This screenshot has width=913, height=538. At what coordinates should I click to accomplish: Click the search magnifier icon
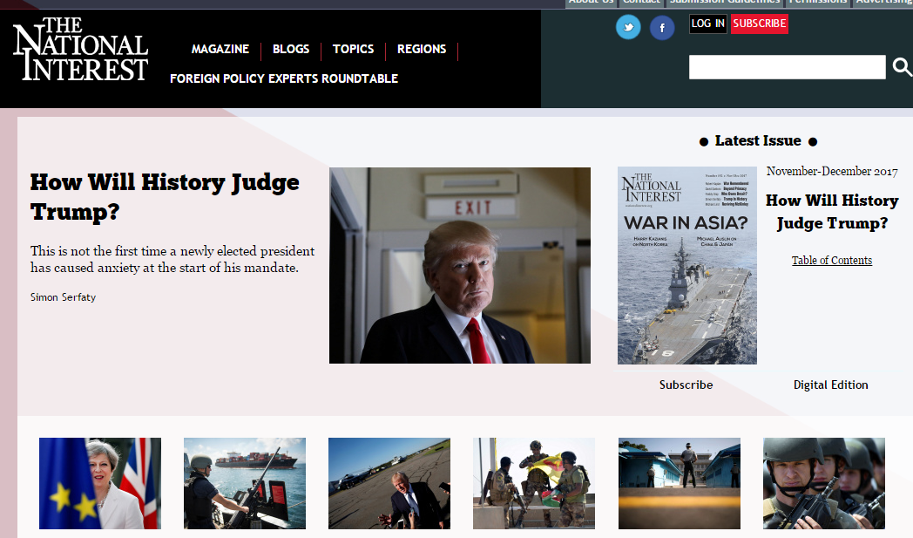pos(902,67)
